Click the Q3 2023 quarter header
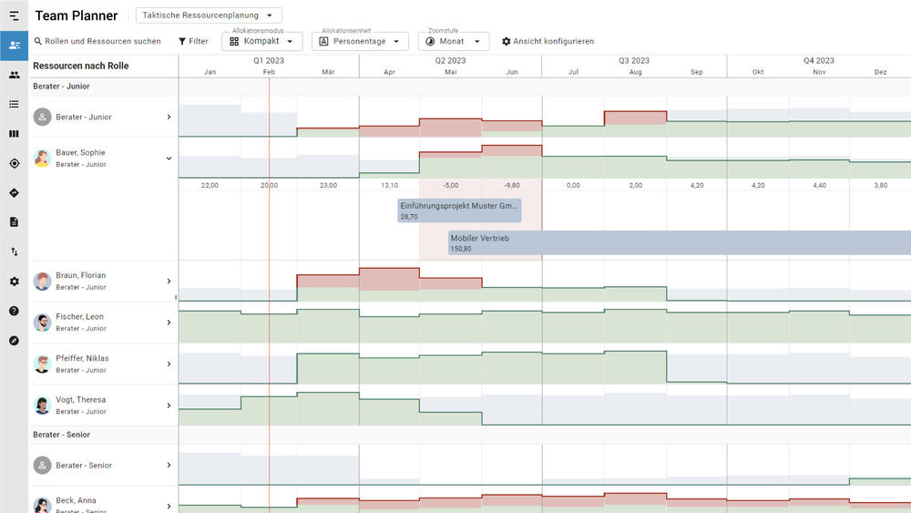This screenshot has height=513, width=911. pos(634,60)
